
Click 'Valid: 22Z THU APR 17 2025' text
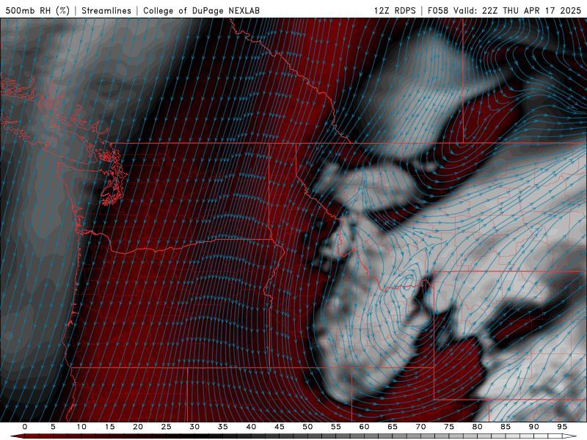pyautogui.click(x=517, y=10)
